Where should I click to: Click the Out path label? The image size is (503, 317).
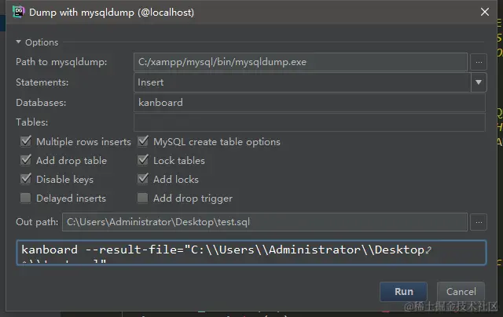(37, 222)
